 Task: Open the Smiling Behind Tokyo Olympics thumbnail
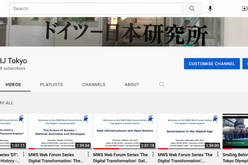(235, 132)
